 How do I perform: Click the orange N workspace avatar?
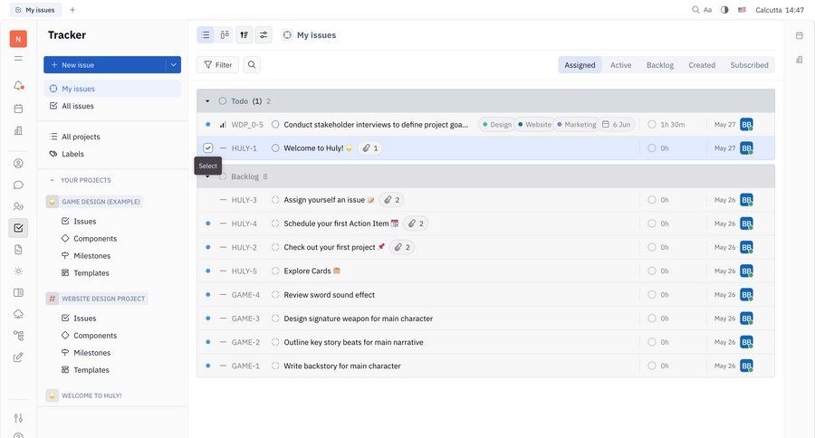pyautogui.click(x=18, y=39)
